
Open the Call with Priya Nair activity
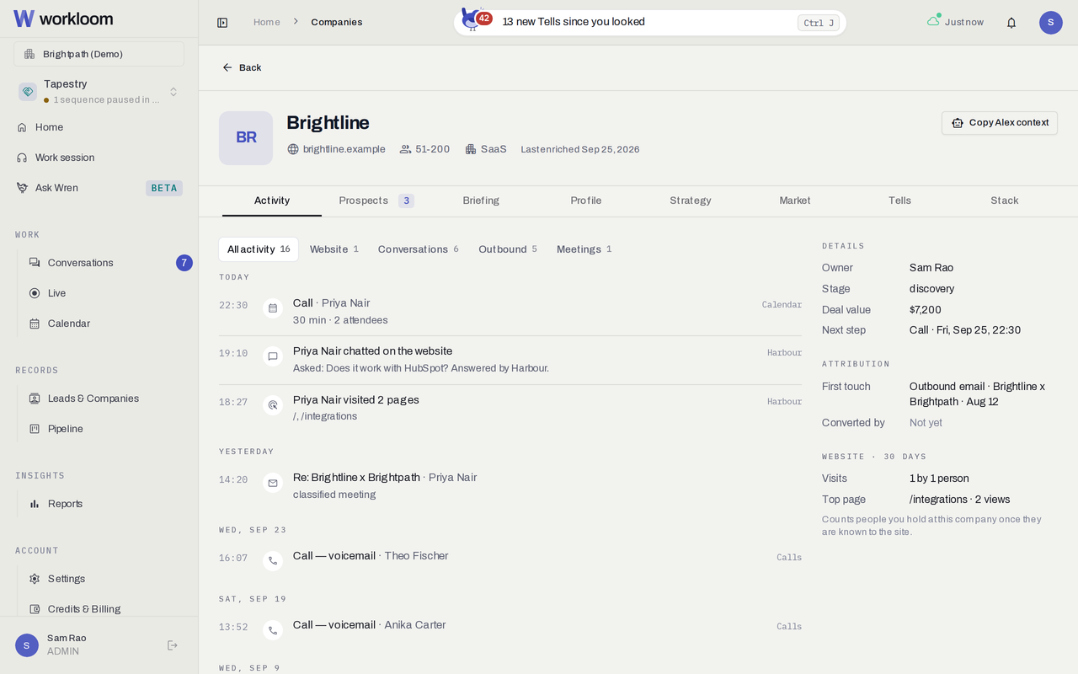(x=510, y=312)
